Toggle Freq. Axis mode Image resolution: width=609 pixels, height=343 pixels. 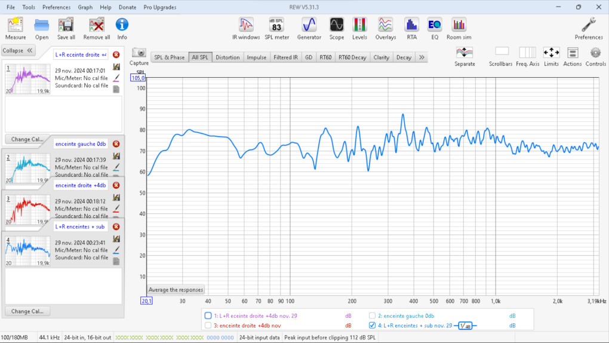tap(527, 56)
